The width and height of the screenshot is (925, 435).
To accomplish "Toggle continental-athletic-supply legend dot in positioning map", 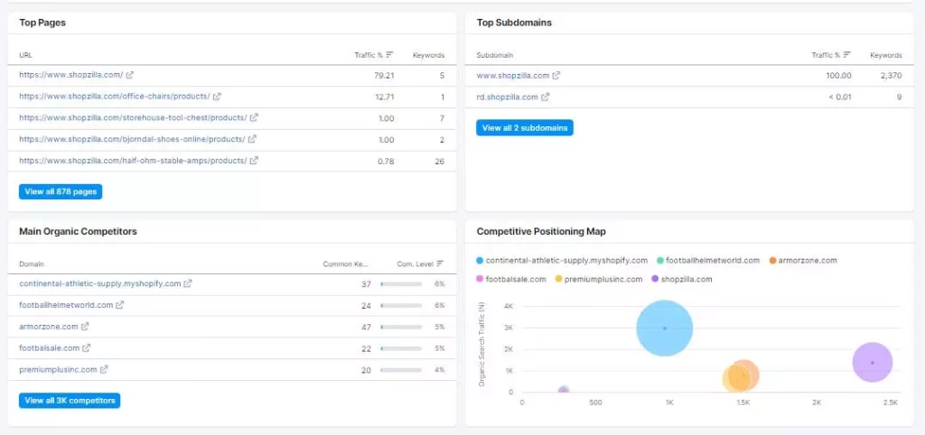I will pos(480,260).
